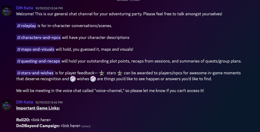Click the "DnDBeyond Campaign:" label
The image size is (260, 132).
click(x=38, y=126)
